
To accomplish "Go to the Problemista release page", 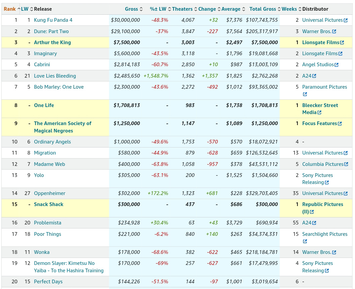I will pyautogui.click(x=48, y=223).
